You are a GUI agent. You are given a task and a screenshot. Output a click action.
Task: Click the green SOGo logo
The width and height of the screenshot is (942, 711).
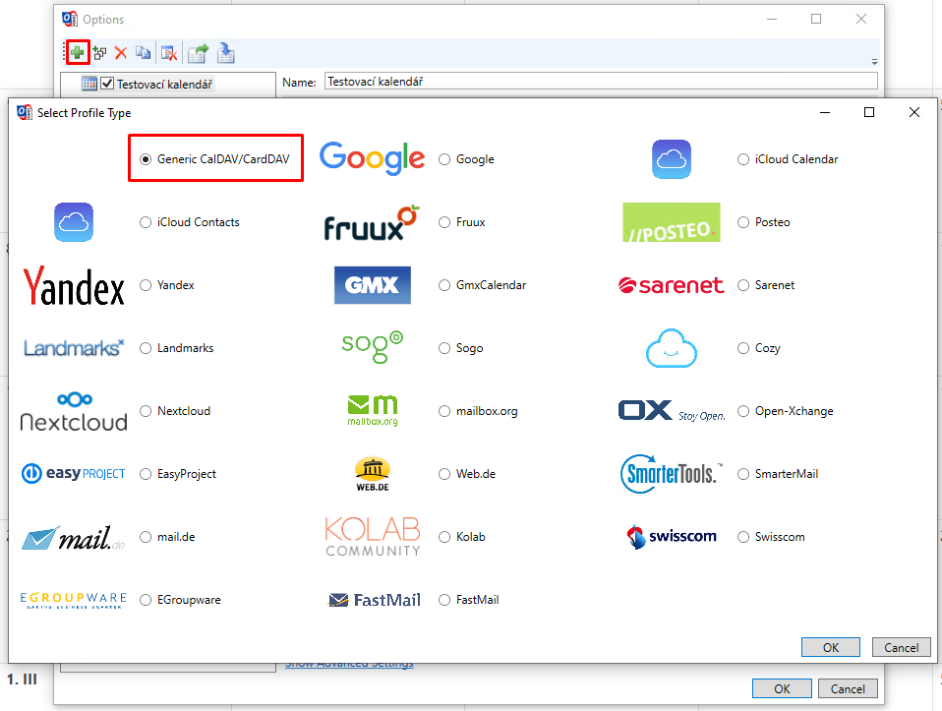click(x=373, y=347)
